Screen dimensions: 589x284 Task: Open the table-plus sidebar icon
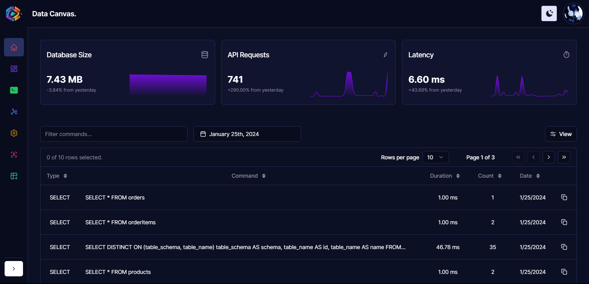[14, 176]
